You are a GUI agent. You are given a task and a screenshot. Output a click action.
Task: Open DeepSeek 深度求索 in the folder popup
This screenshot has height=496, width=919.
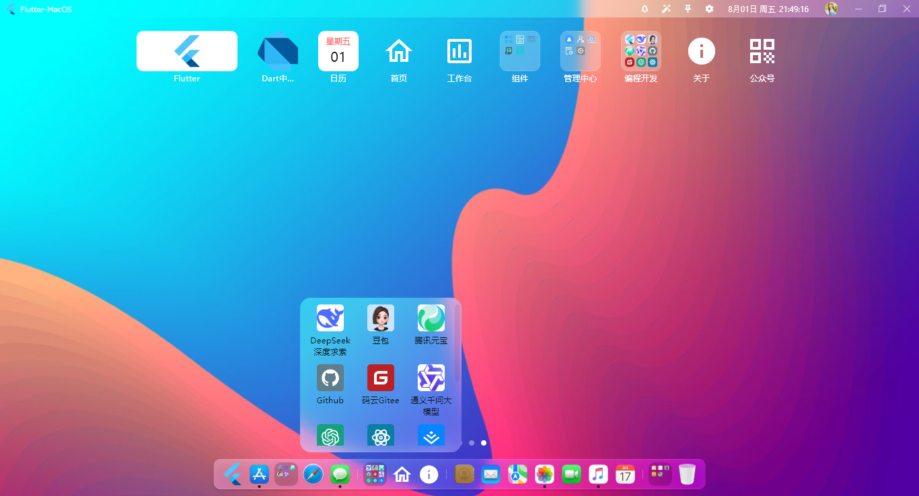click(330, 317)
